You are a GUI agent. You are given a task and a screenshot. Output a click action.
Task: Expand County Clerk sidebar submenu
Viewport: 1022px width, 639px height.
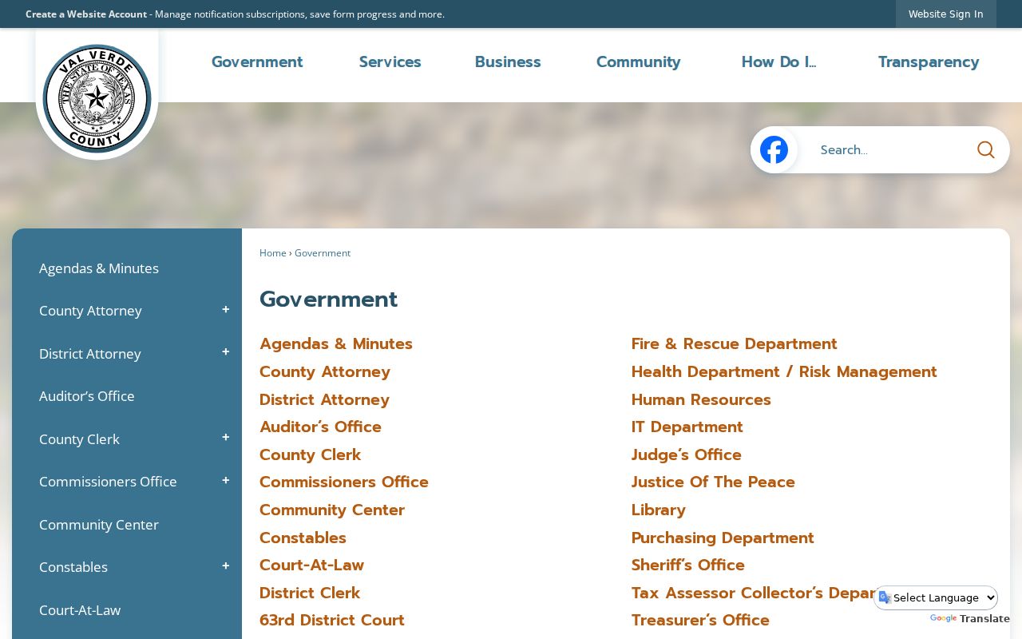(x=226, y=439)
